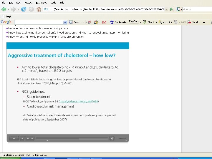
Task: Open the English bookmark link
Action: pos(8,16)
